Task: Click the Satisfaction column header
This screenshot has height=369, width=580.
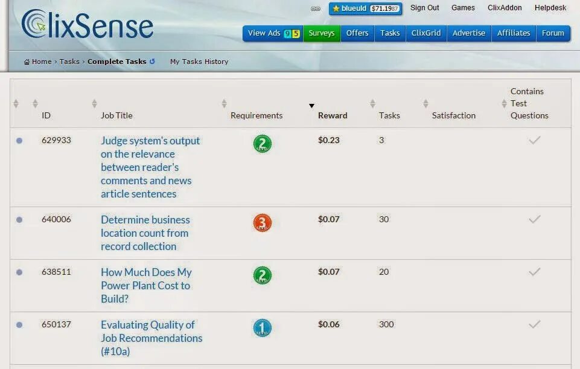Action: coord(454,115)
